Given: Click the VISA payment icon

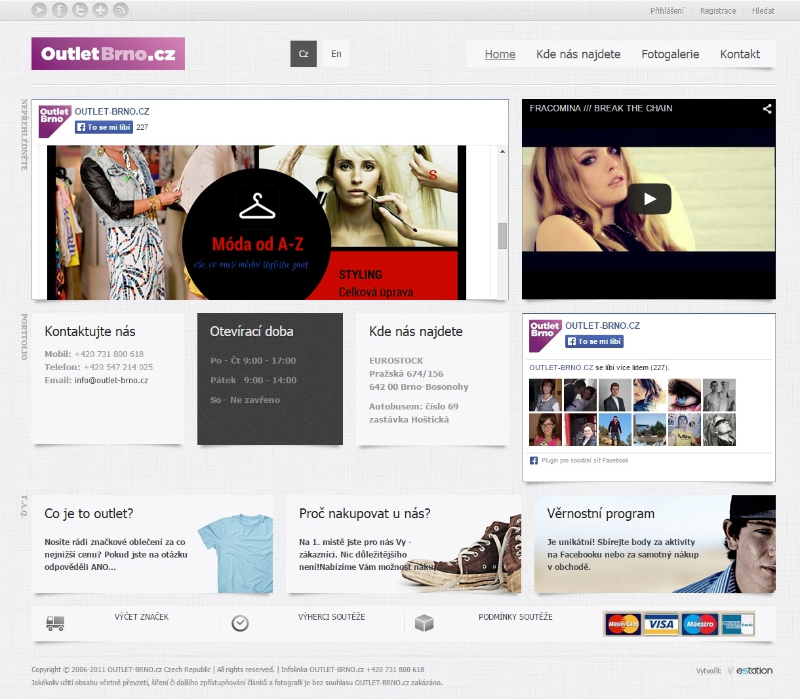Looking at the screenshot, I should 660,624.
